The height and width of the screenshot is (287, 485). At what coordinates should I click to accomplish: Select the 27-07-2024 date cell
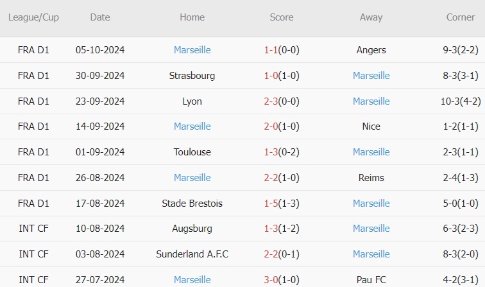(x=100, y=279)
